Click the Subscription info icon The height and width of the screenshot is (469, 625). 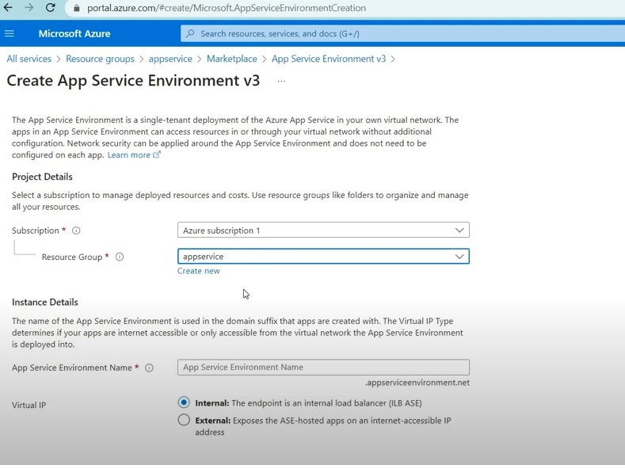[76, 231]
